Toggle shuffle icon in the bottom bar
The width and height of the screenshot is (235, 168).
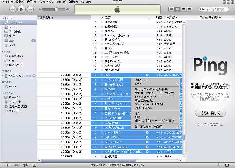[16, 165]
